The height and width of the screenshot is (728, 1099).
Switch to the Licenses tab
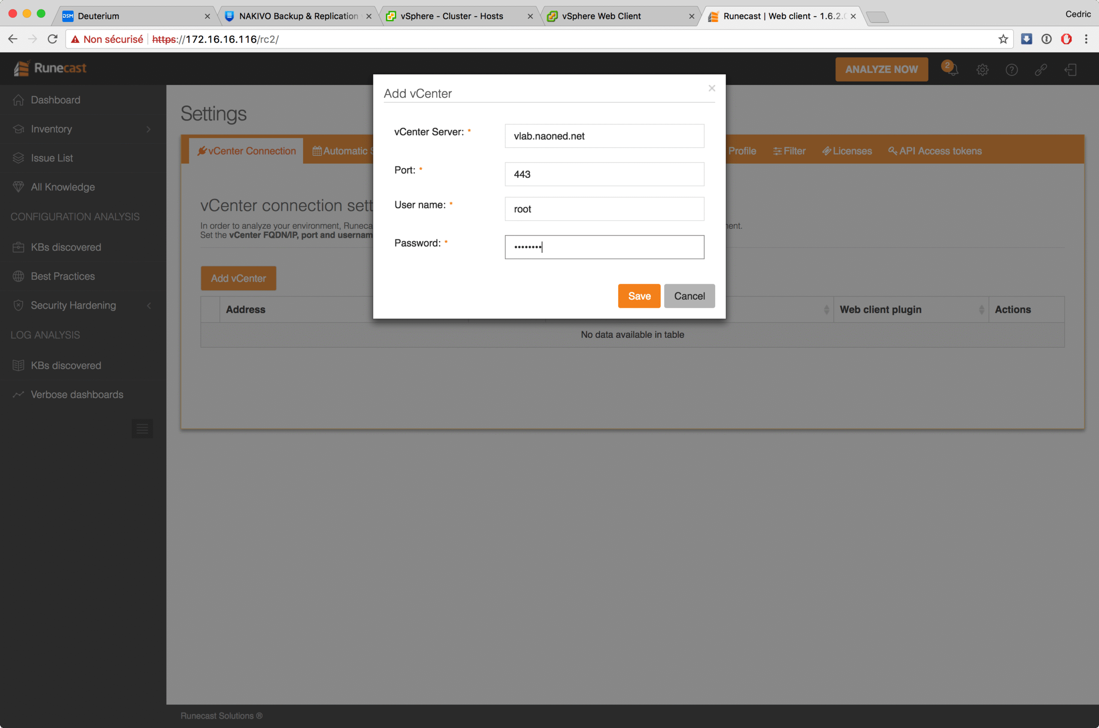tap(847, 151)
